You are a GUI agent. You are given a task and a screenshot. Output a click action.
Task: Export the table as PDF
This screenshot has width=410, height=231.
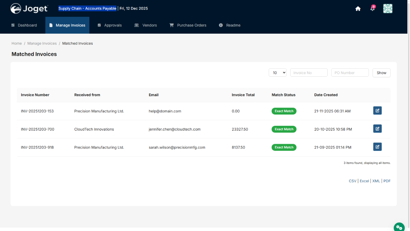point(387,181)
